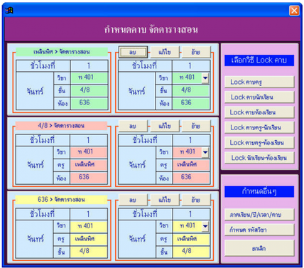Click yellow เพลินพิศ cell under the 636 heading

[89, 239]
